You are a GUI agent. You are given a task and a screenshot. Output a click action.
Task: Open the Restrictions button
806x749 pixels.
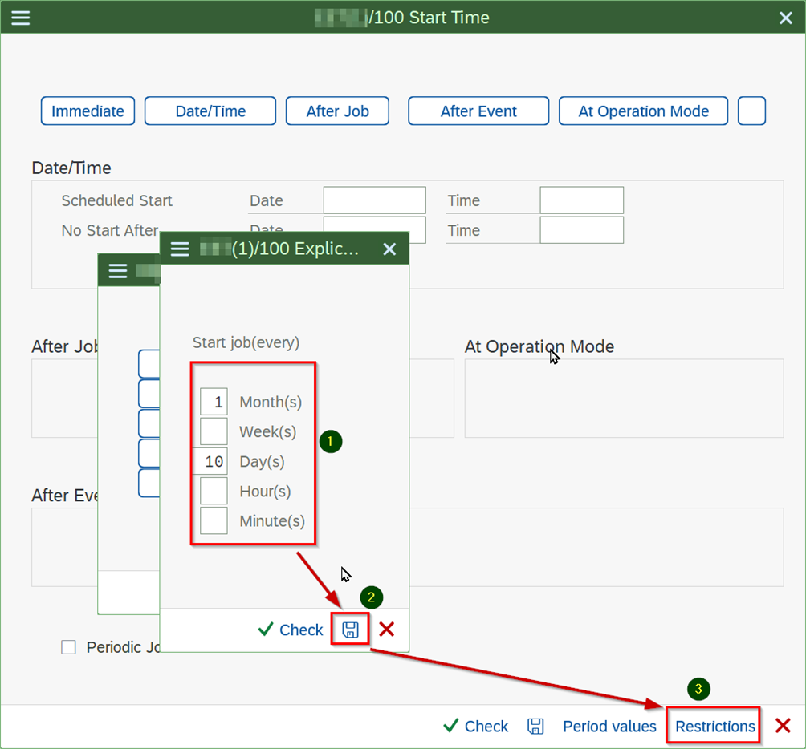click(714, 727)
